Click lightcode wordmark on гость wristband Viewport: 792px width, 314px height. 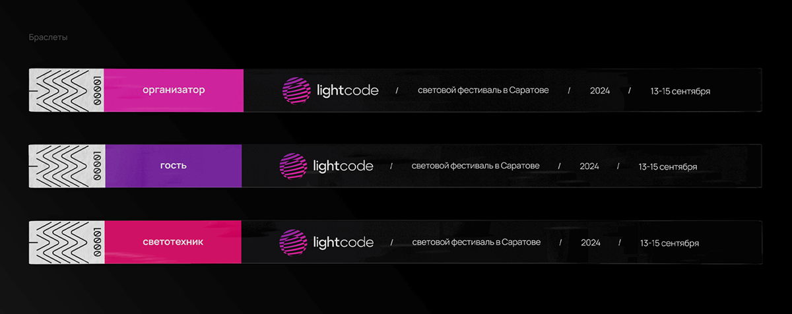[343, 166]
